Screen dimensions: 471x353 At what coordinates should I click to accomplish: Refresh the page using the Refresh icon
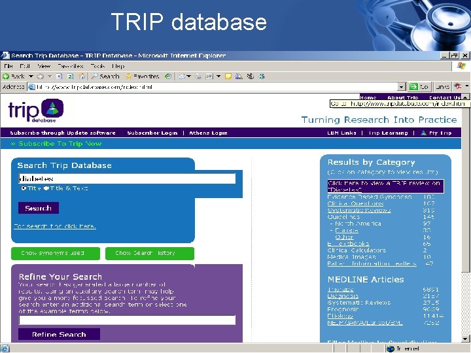click(70, 76)
